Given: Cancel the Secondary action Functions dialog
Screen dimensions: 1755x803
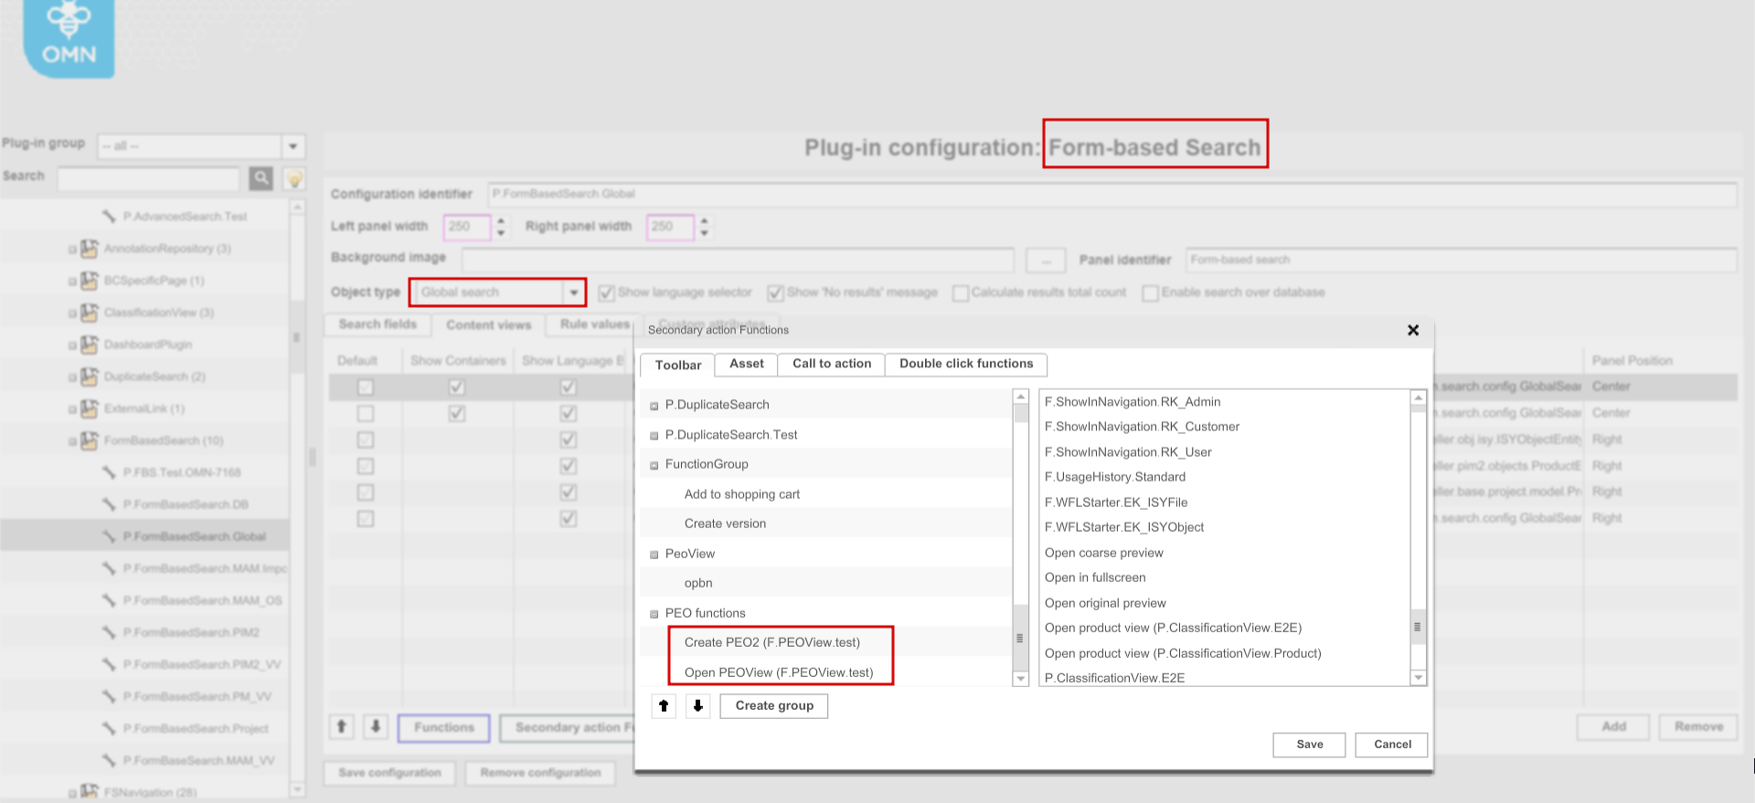Looking at the screenshot, I should coord(1392,745).
